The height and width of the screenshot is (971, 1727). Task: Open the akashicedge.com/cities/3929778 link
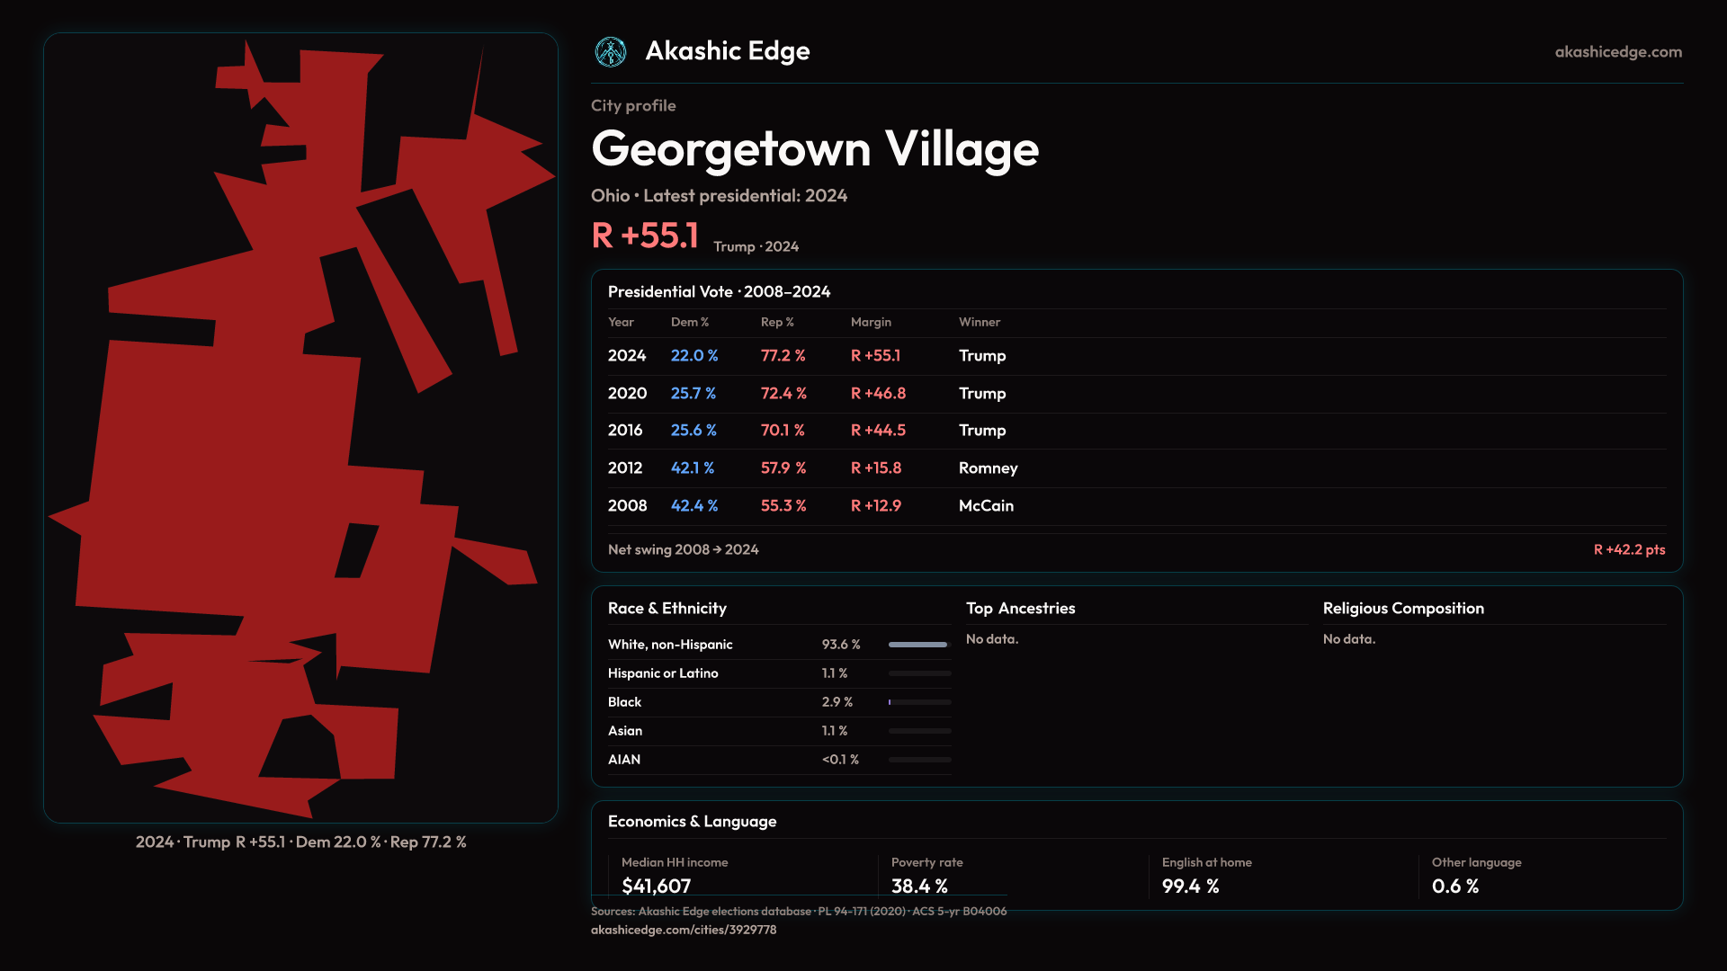tap(683, 931)
